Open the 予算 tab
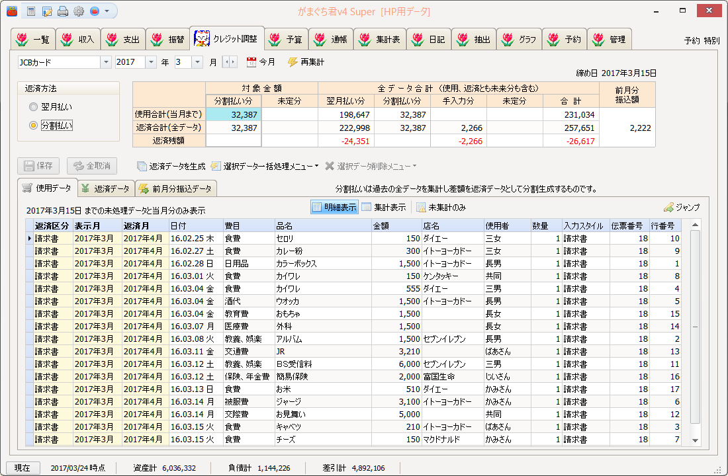Viewport: 728px width, 476px height. (286, 40)
